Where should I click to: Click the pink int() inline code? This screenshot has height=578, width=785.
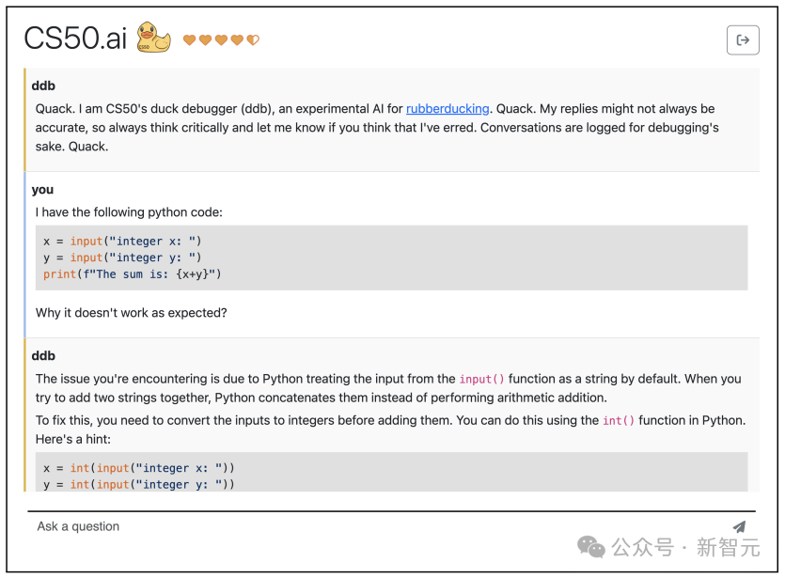pyautogui.click(x=619, y=421)
